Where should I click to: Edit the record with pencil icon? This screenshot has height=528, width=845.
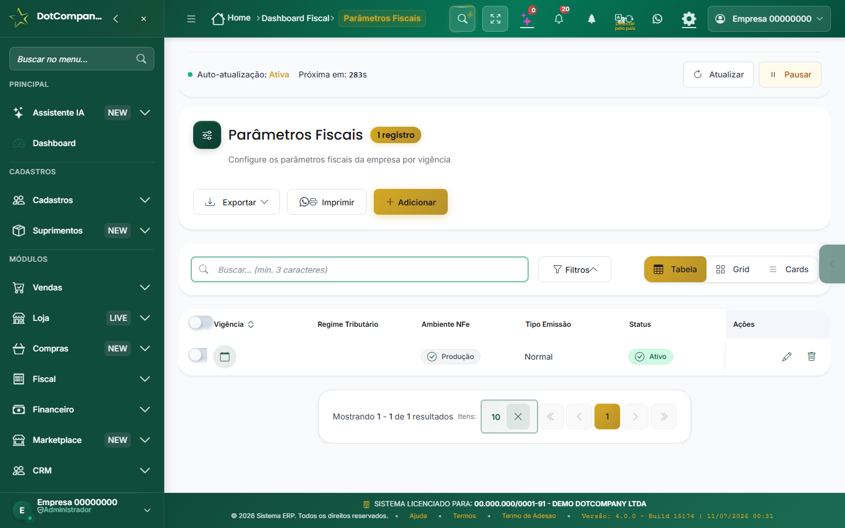787,357
